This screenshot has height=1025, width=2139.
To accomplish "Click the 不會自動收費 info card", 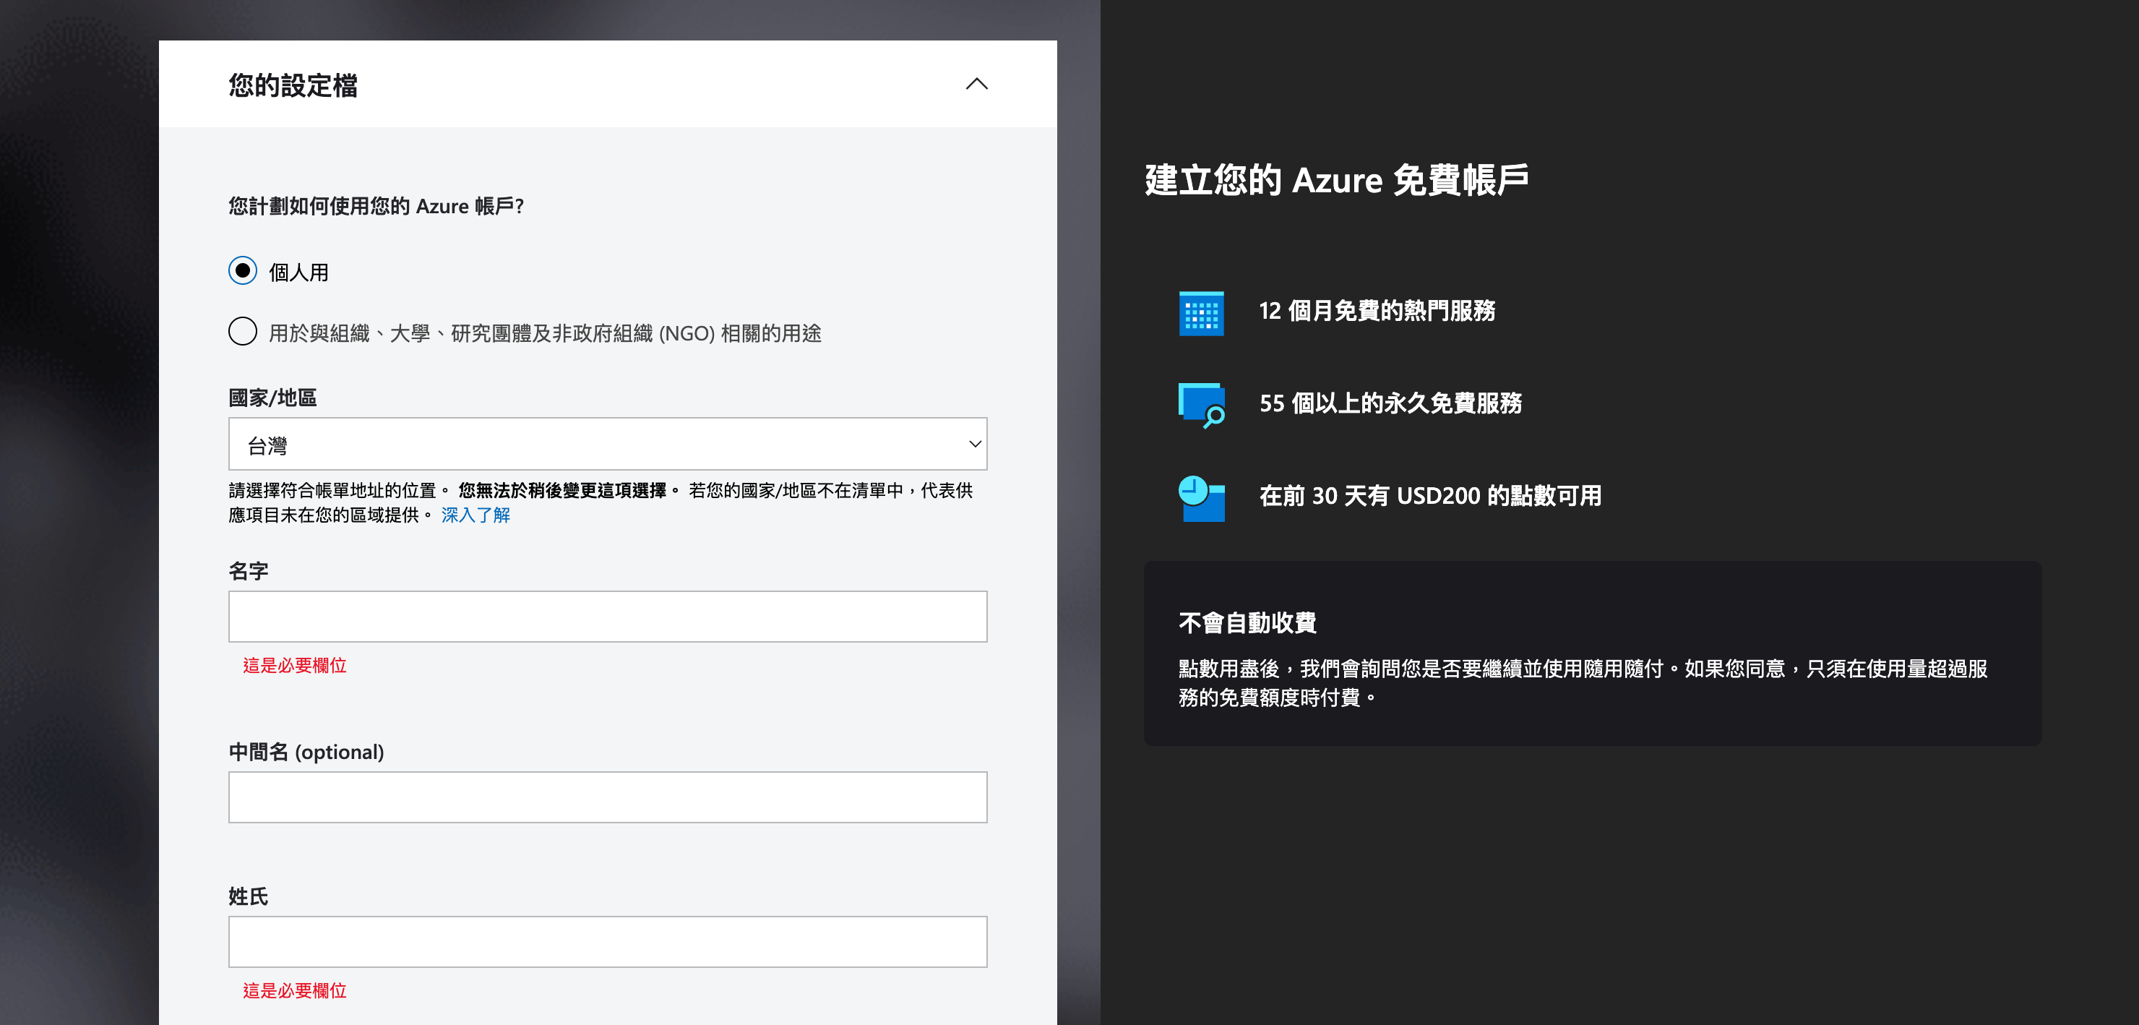I will coord(1591,653).
